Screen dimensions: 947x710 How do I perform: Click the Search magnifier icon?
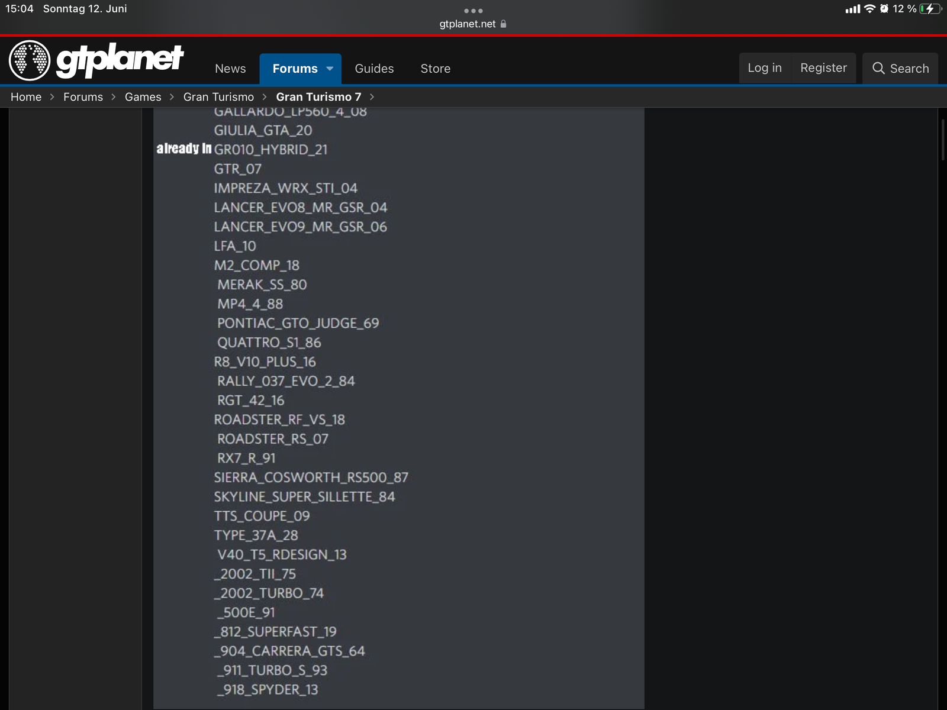(x=878, y=69)
